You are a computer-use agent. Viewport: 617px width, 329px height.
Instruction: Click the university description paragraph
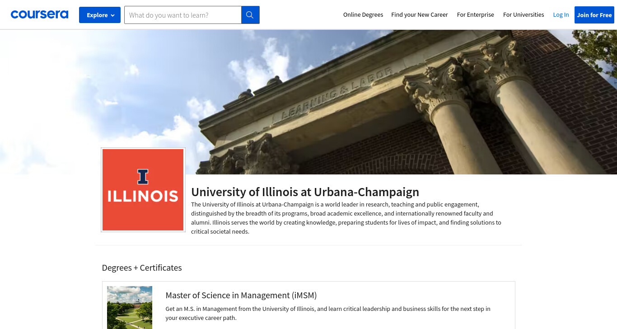click(x=346, y=218)
